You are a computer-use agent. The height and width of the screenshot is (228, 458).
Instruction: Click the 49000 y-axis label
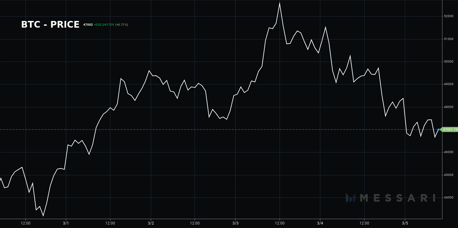448,84
